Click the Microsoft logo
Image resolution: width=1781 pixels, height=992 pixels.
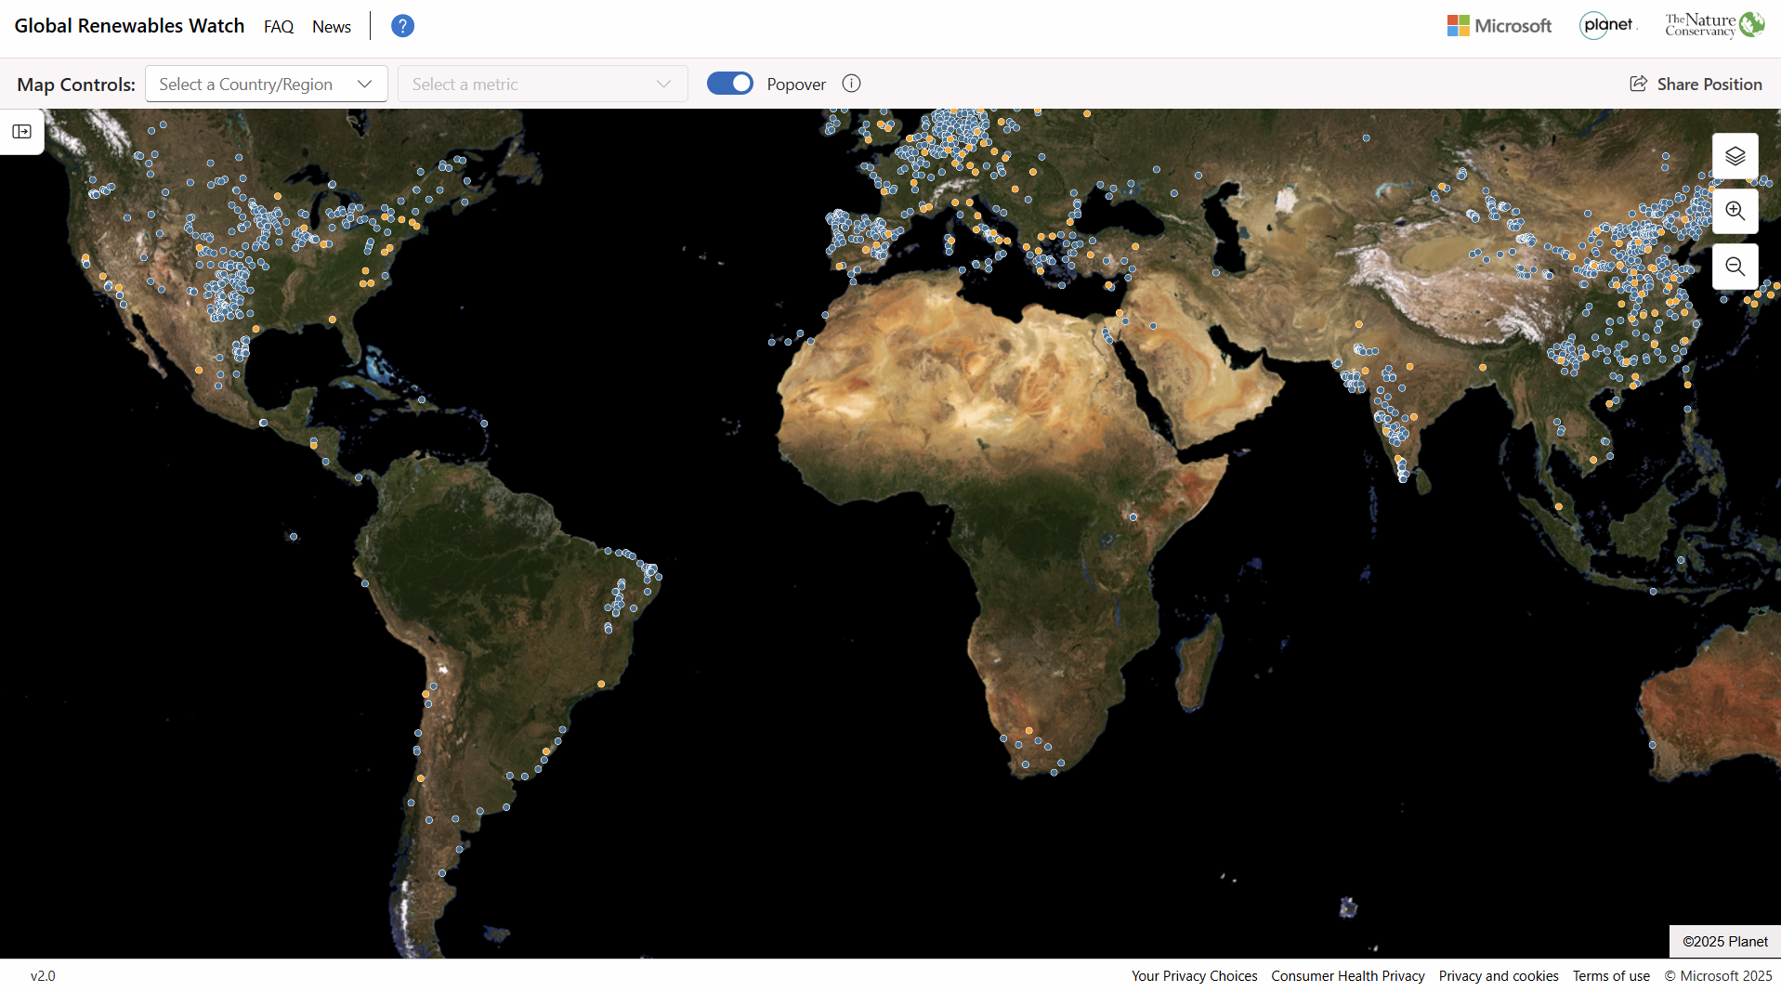[x=1498, y=25]
